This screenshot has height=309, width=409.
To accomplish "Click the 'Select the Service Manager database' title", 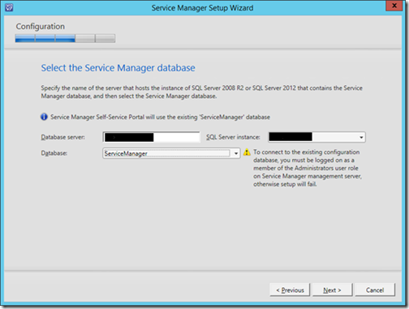I will tap(118, 68).
